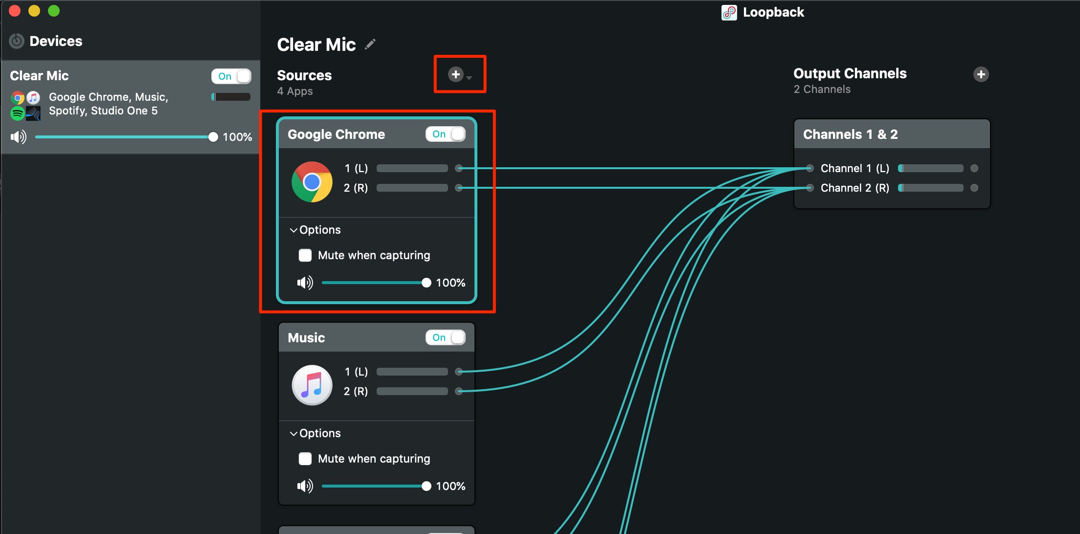Viewport: 1080px width, 534px height.
Task: Click the Clear Mic device level meter
Action: tap(231, 97)
